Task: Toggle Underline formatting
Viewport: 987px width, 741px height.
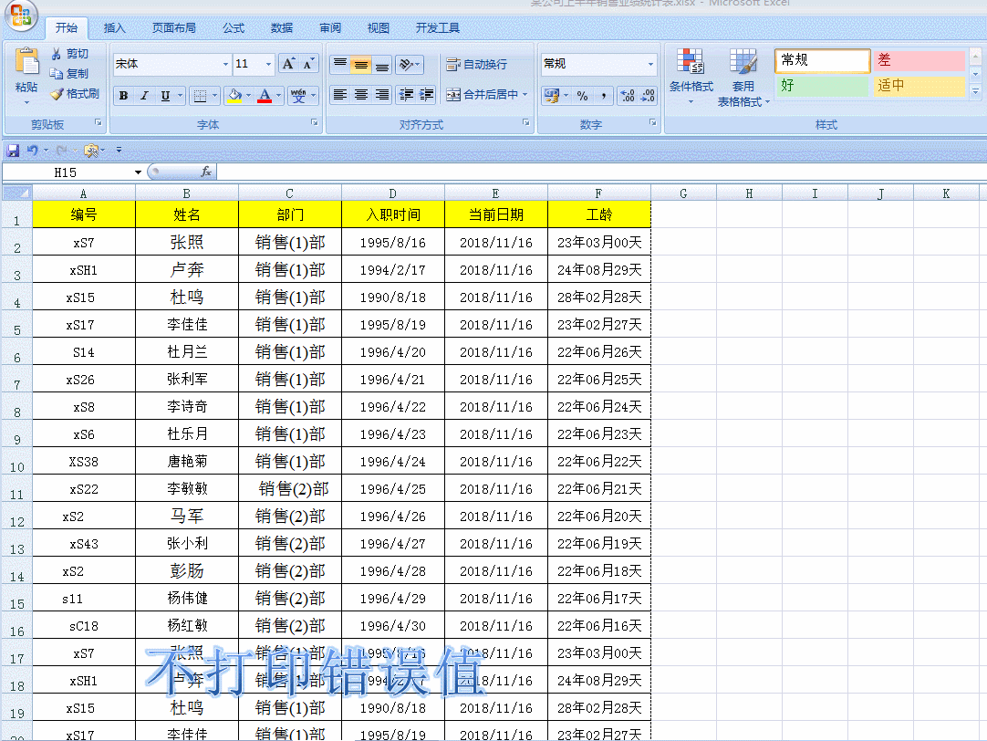Action: [x=165, y=96]
